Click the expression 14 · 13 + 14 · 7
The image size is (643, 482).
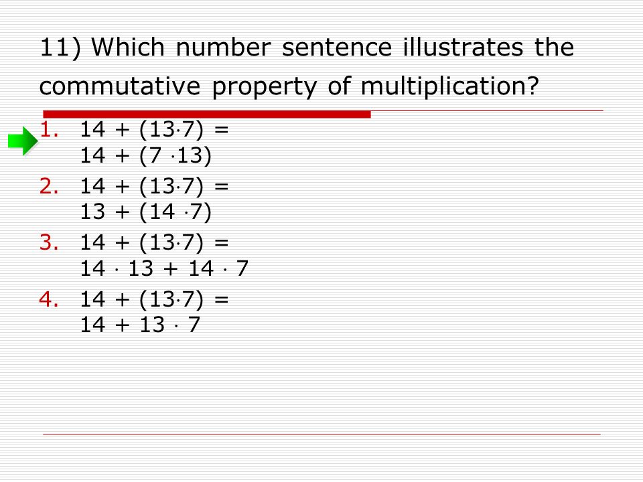coord(165,268)
